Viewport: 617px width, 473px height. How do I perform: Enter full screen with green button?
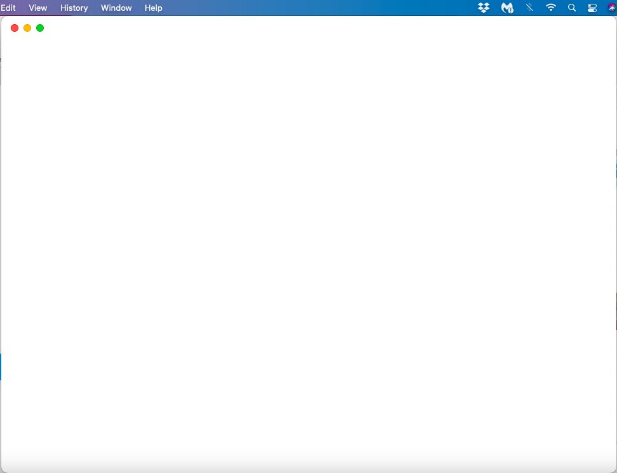point(40,28)
